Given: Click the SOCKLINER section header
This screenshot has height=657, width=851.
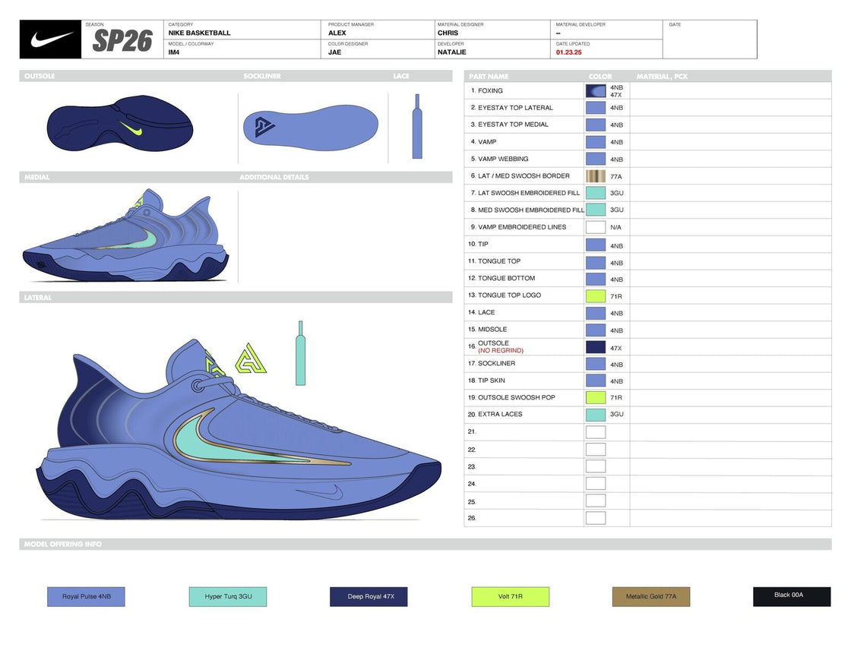Looking at the screenshot, I should click(262, 76).
